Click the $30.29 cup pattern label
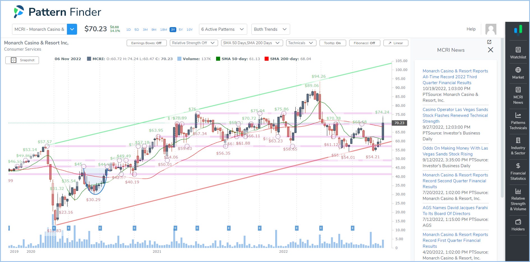 (93, 200)
